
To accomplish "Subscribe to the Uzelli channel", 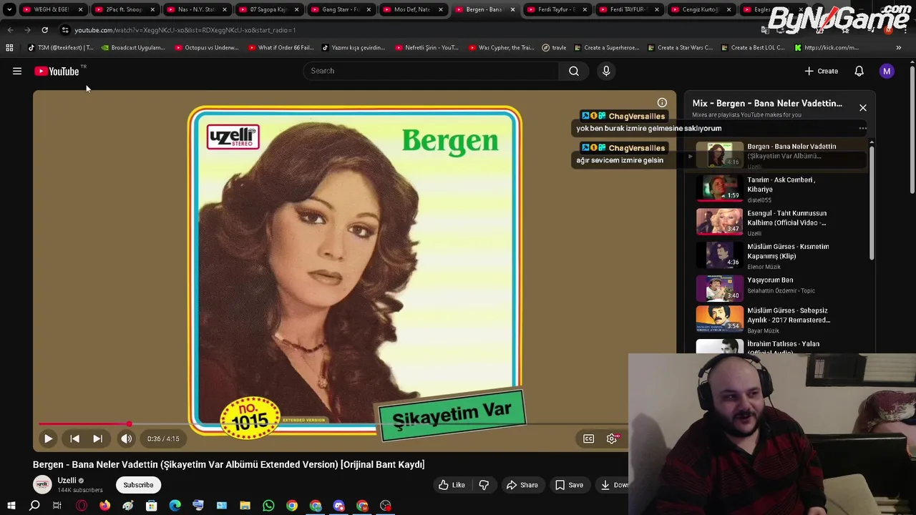I will [x=138, y=485].
